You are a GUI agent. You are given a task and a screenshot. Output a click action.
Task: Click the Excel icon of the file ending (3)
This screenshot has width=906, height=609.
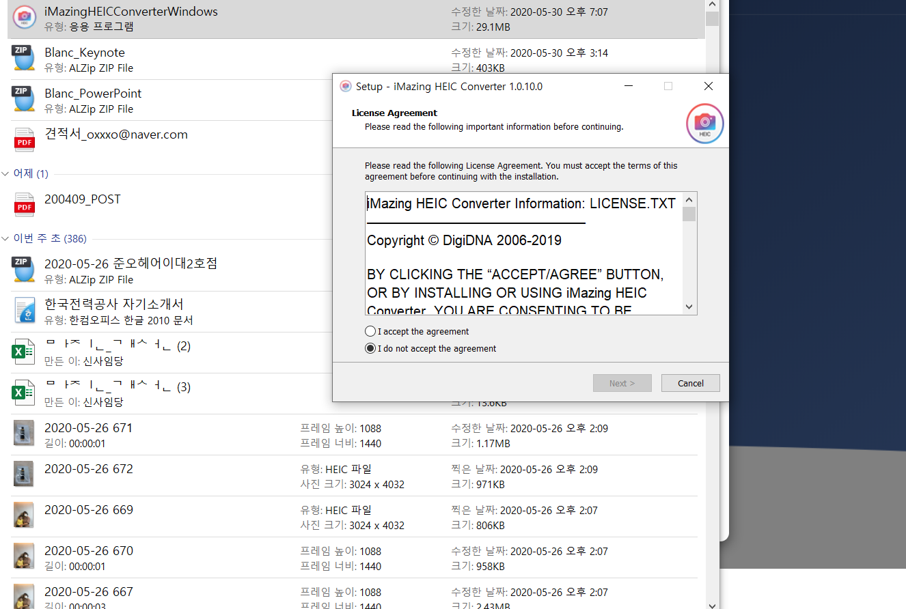pos(23,393)
